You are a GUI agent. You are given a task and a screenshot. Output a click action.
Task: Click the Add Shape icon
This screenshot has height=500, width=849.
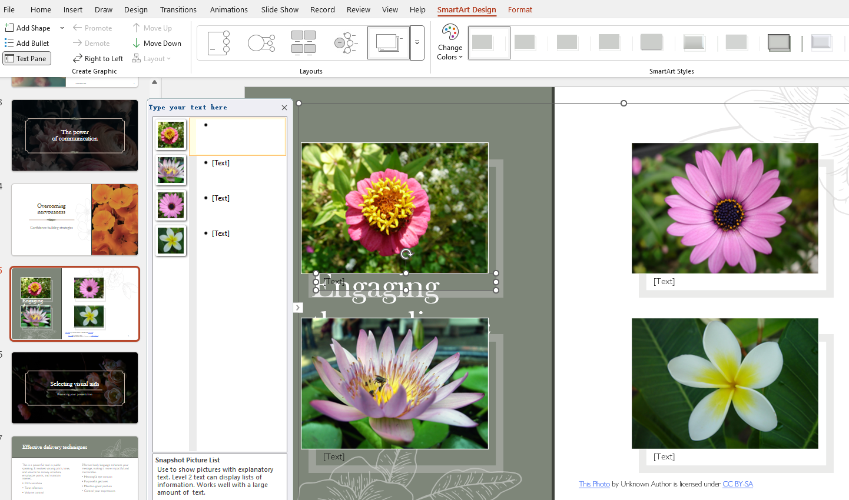coord(9,28)
